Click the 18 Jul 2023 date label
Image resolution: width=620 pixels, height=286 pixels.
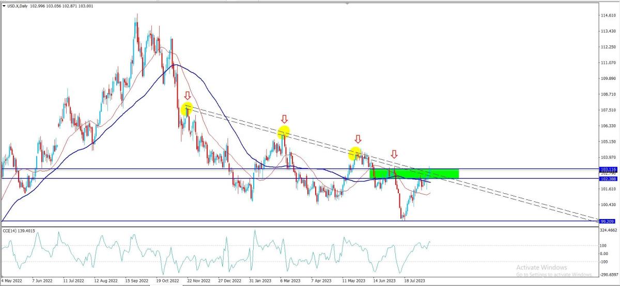(x=415, y=282)
